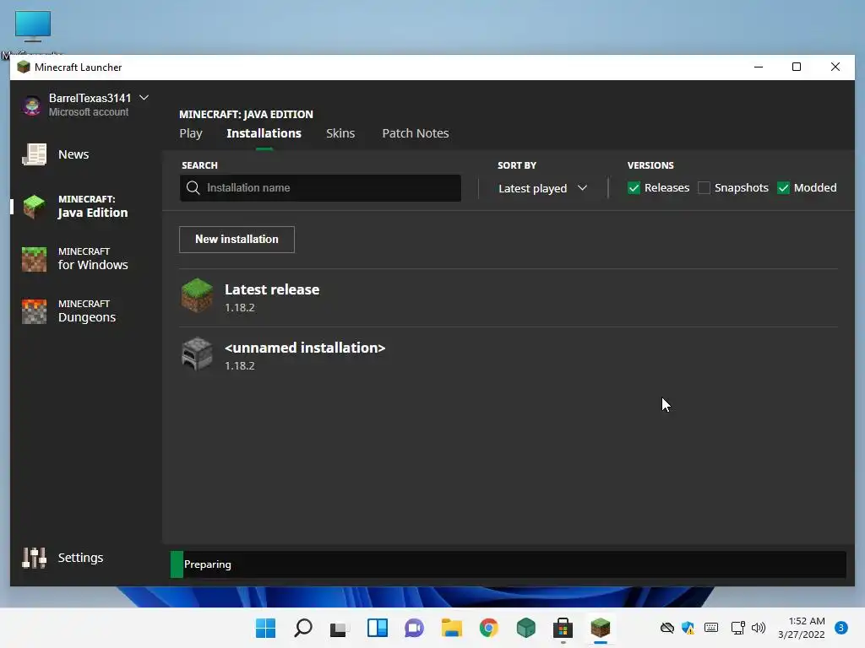The image size is (865, 648).
Task: Click the unnamed installation furnace icon
Action: [197, 354]
